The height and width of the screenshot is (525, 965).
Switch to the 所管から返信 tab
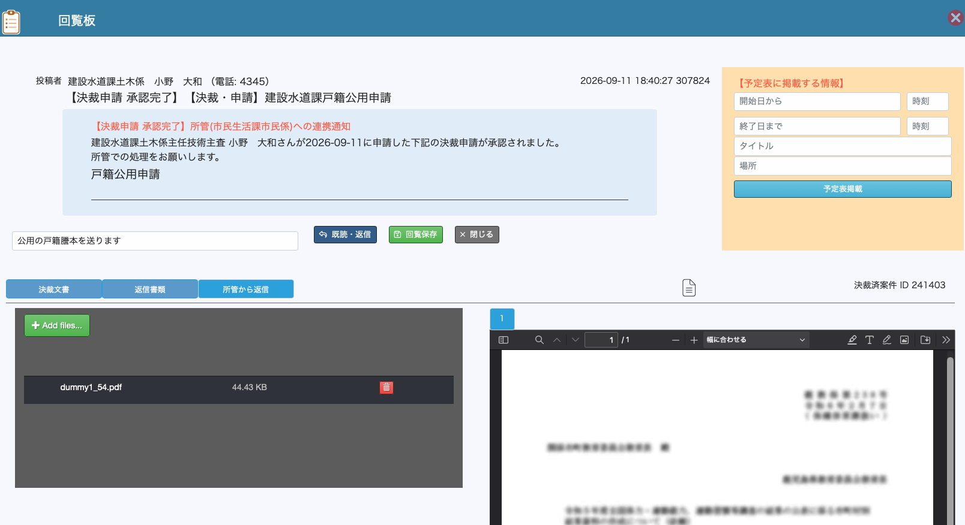(x=246, y=289)
